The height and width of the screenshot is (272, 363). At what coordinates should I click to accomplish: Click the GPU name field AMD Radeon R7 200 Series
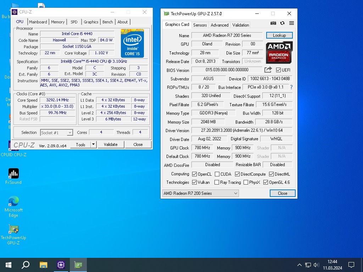tap(227, 35)
